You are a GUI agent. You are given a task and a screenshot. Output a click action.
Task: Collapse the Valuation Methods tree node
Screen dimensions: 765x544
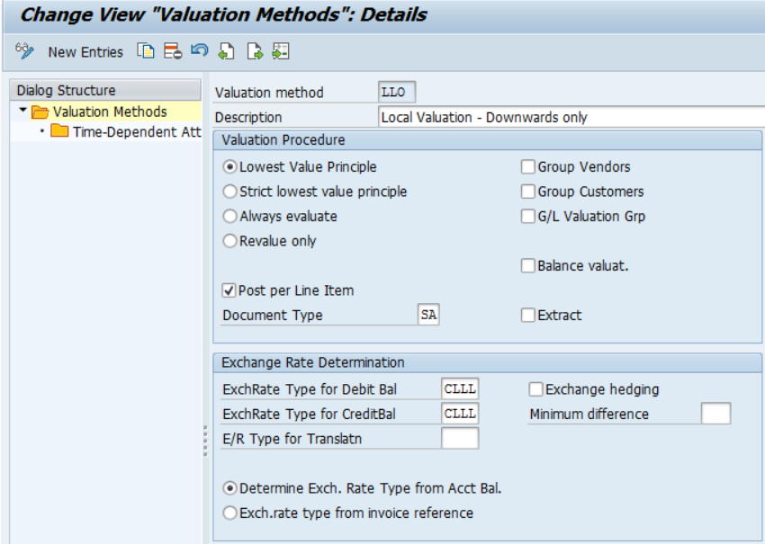click(22, 111)
